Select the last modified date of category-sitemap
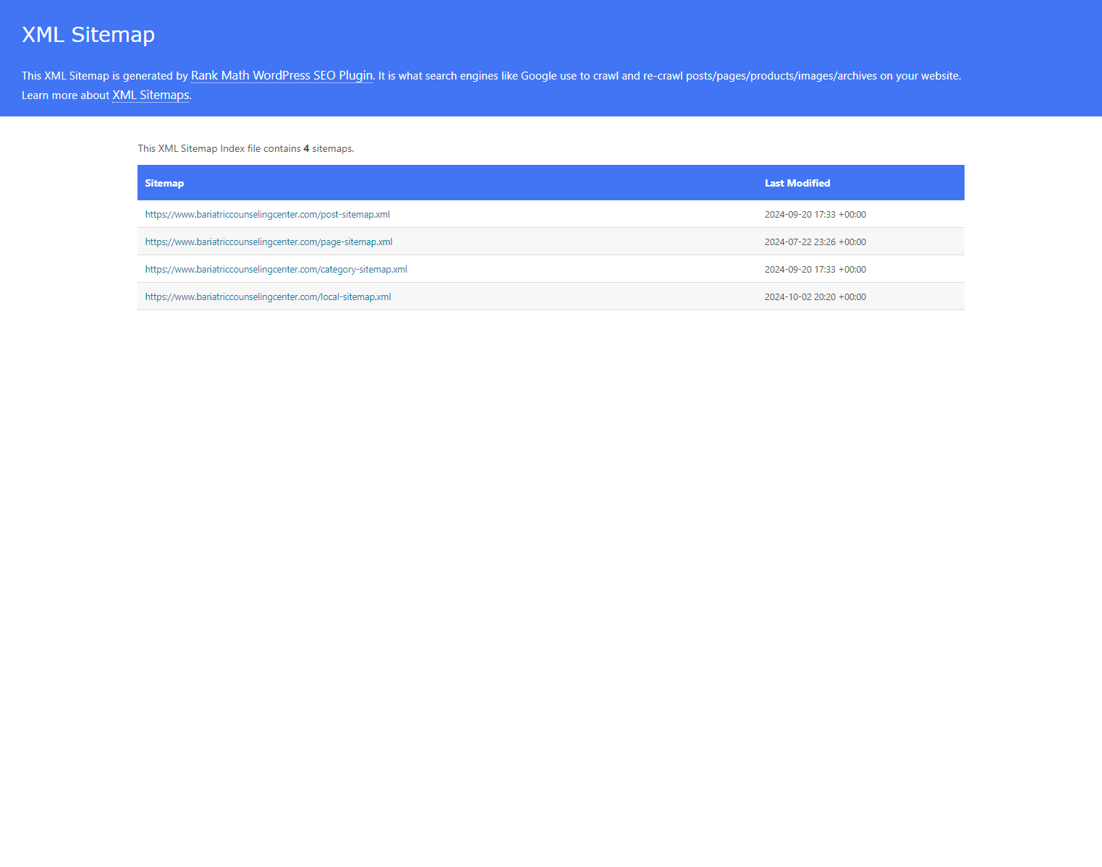Screen dimensions: 1102x867 pyautogui.click(x=815, y=269)
